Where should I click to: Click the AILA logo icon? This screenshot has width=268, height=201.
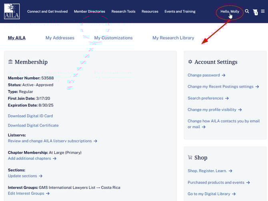[x=12, y=11]
